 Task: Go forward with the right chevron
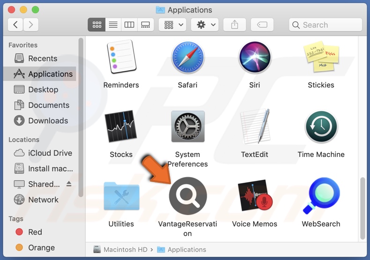[x=30, y=24]
